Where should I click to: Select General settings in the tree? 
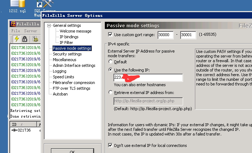tap(67, 25)
